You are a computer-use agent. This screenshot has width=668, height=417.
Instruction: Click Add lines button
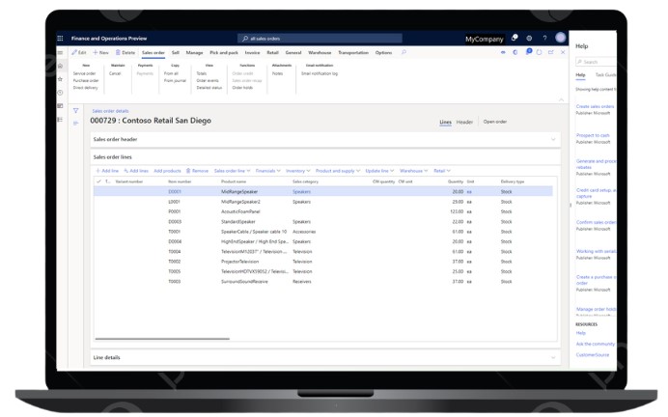[136, 171]
